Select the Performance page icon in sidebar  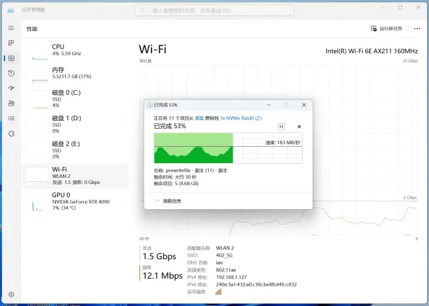11,58
